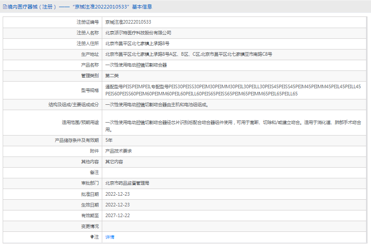Select address 北京市昌平区北七家镇上承路8号
371x247 pixels.
pyautogui.click(x=137, y=44)
